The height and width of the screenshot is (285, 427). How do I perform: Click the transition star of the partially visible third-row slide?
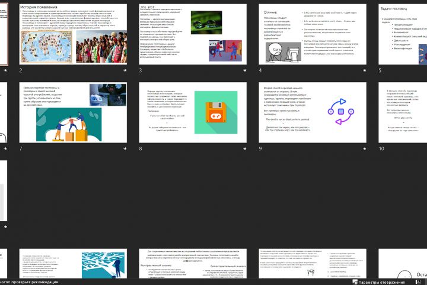[5, 227]
